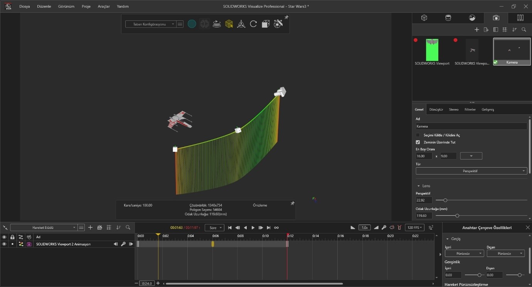
Task: Jump to the animation end
Action: (x=269, y=228)
